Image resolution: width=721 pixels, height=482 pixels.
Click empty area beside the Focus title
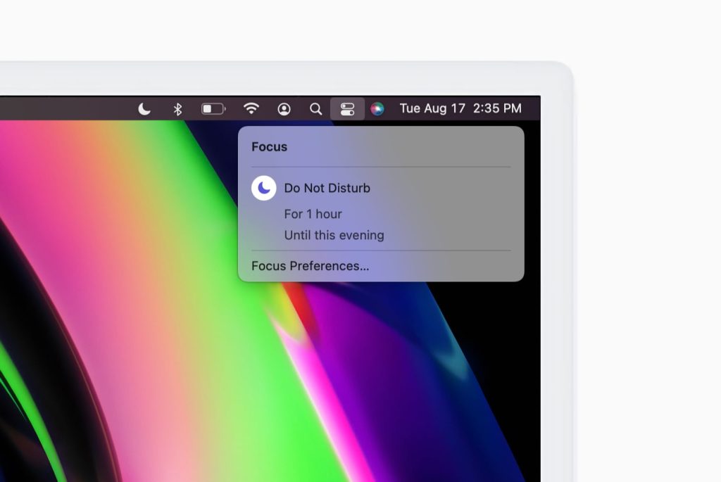pyautogui.click(x=408, y=147)
